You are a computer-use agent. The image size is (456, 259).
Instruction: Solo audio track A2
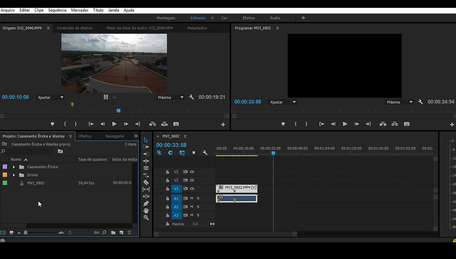[x=198, y=207]
